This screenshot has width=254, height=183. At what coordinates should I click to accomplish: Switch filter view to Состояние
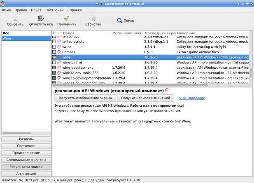26,146
